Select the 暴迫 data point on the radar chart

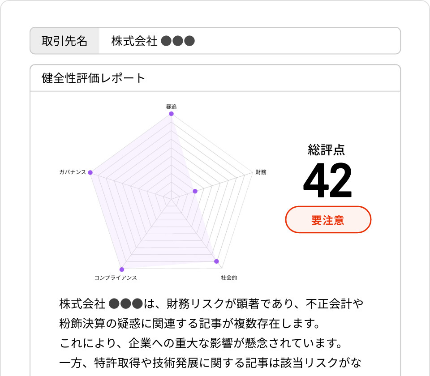pos(171,114)
